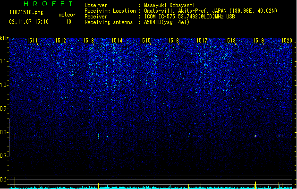
Task: Click the kHz axis unit label
Action: point(4,38)
